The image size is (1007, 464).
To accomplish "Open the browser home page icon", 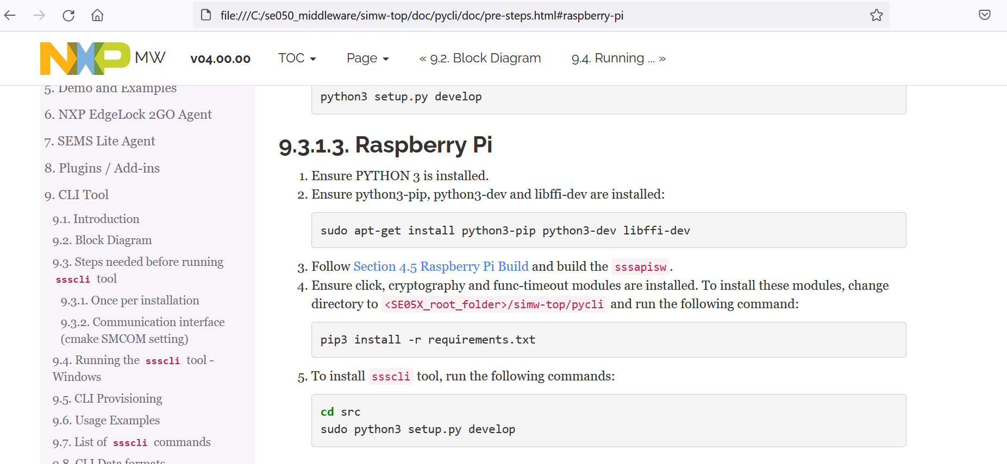I will pyautogui.click(x=97, y=15).
